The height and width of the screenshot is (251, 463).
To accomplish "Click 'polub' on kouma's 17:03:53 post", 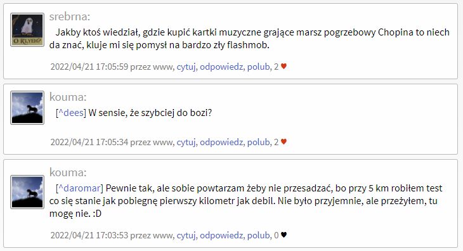I will pyautogui.click(x=258, y=236).
